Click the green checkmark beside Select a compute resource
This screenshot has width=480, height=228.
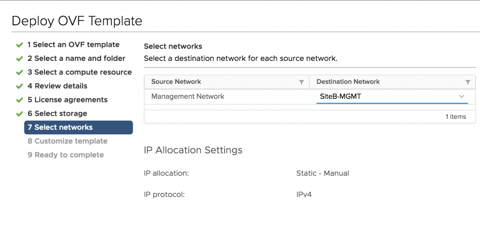(20, 73)
